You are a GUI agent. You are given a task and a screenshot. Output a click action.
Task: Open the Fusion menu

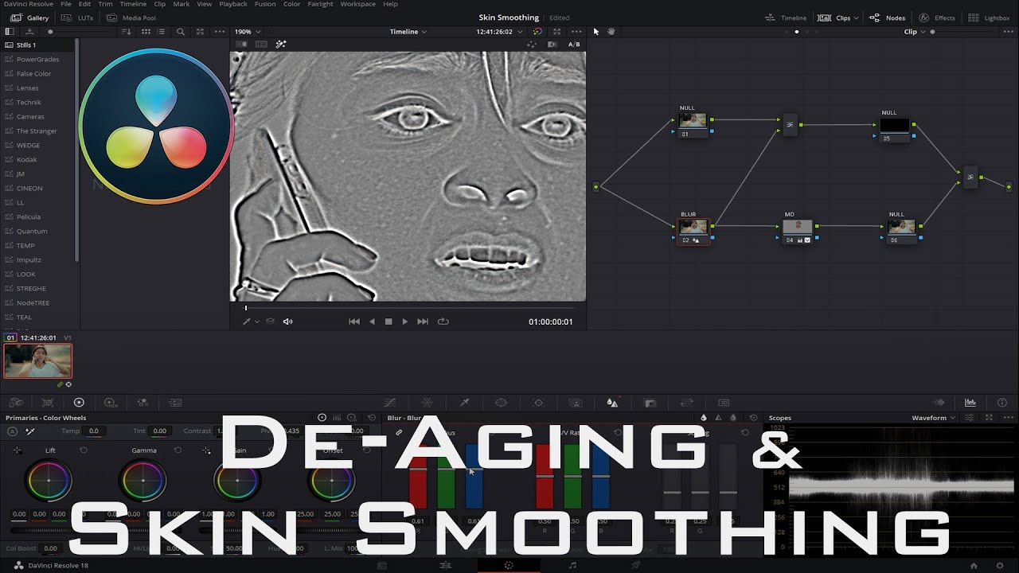pos(265,4)
